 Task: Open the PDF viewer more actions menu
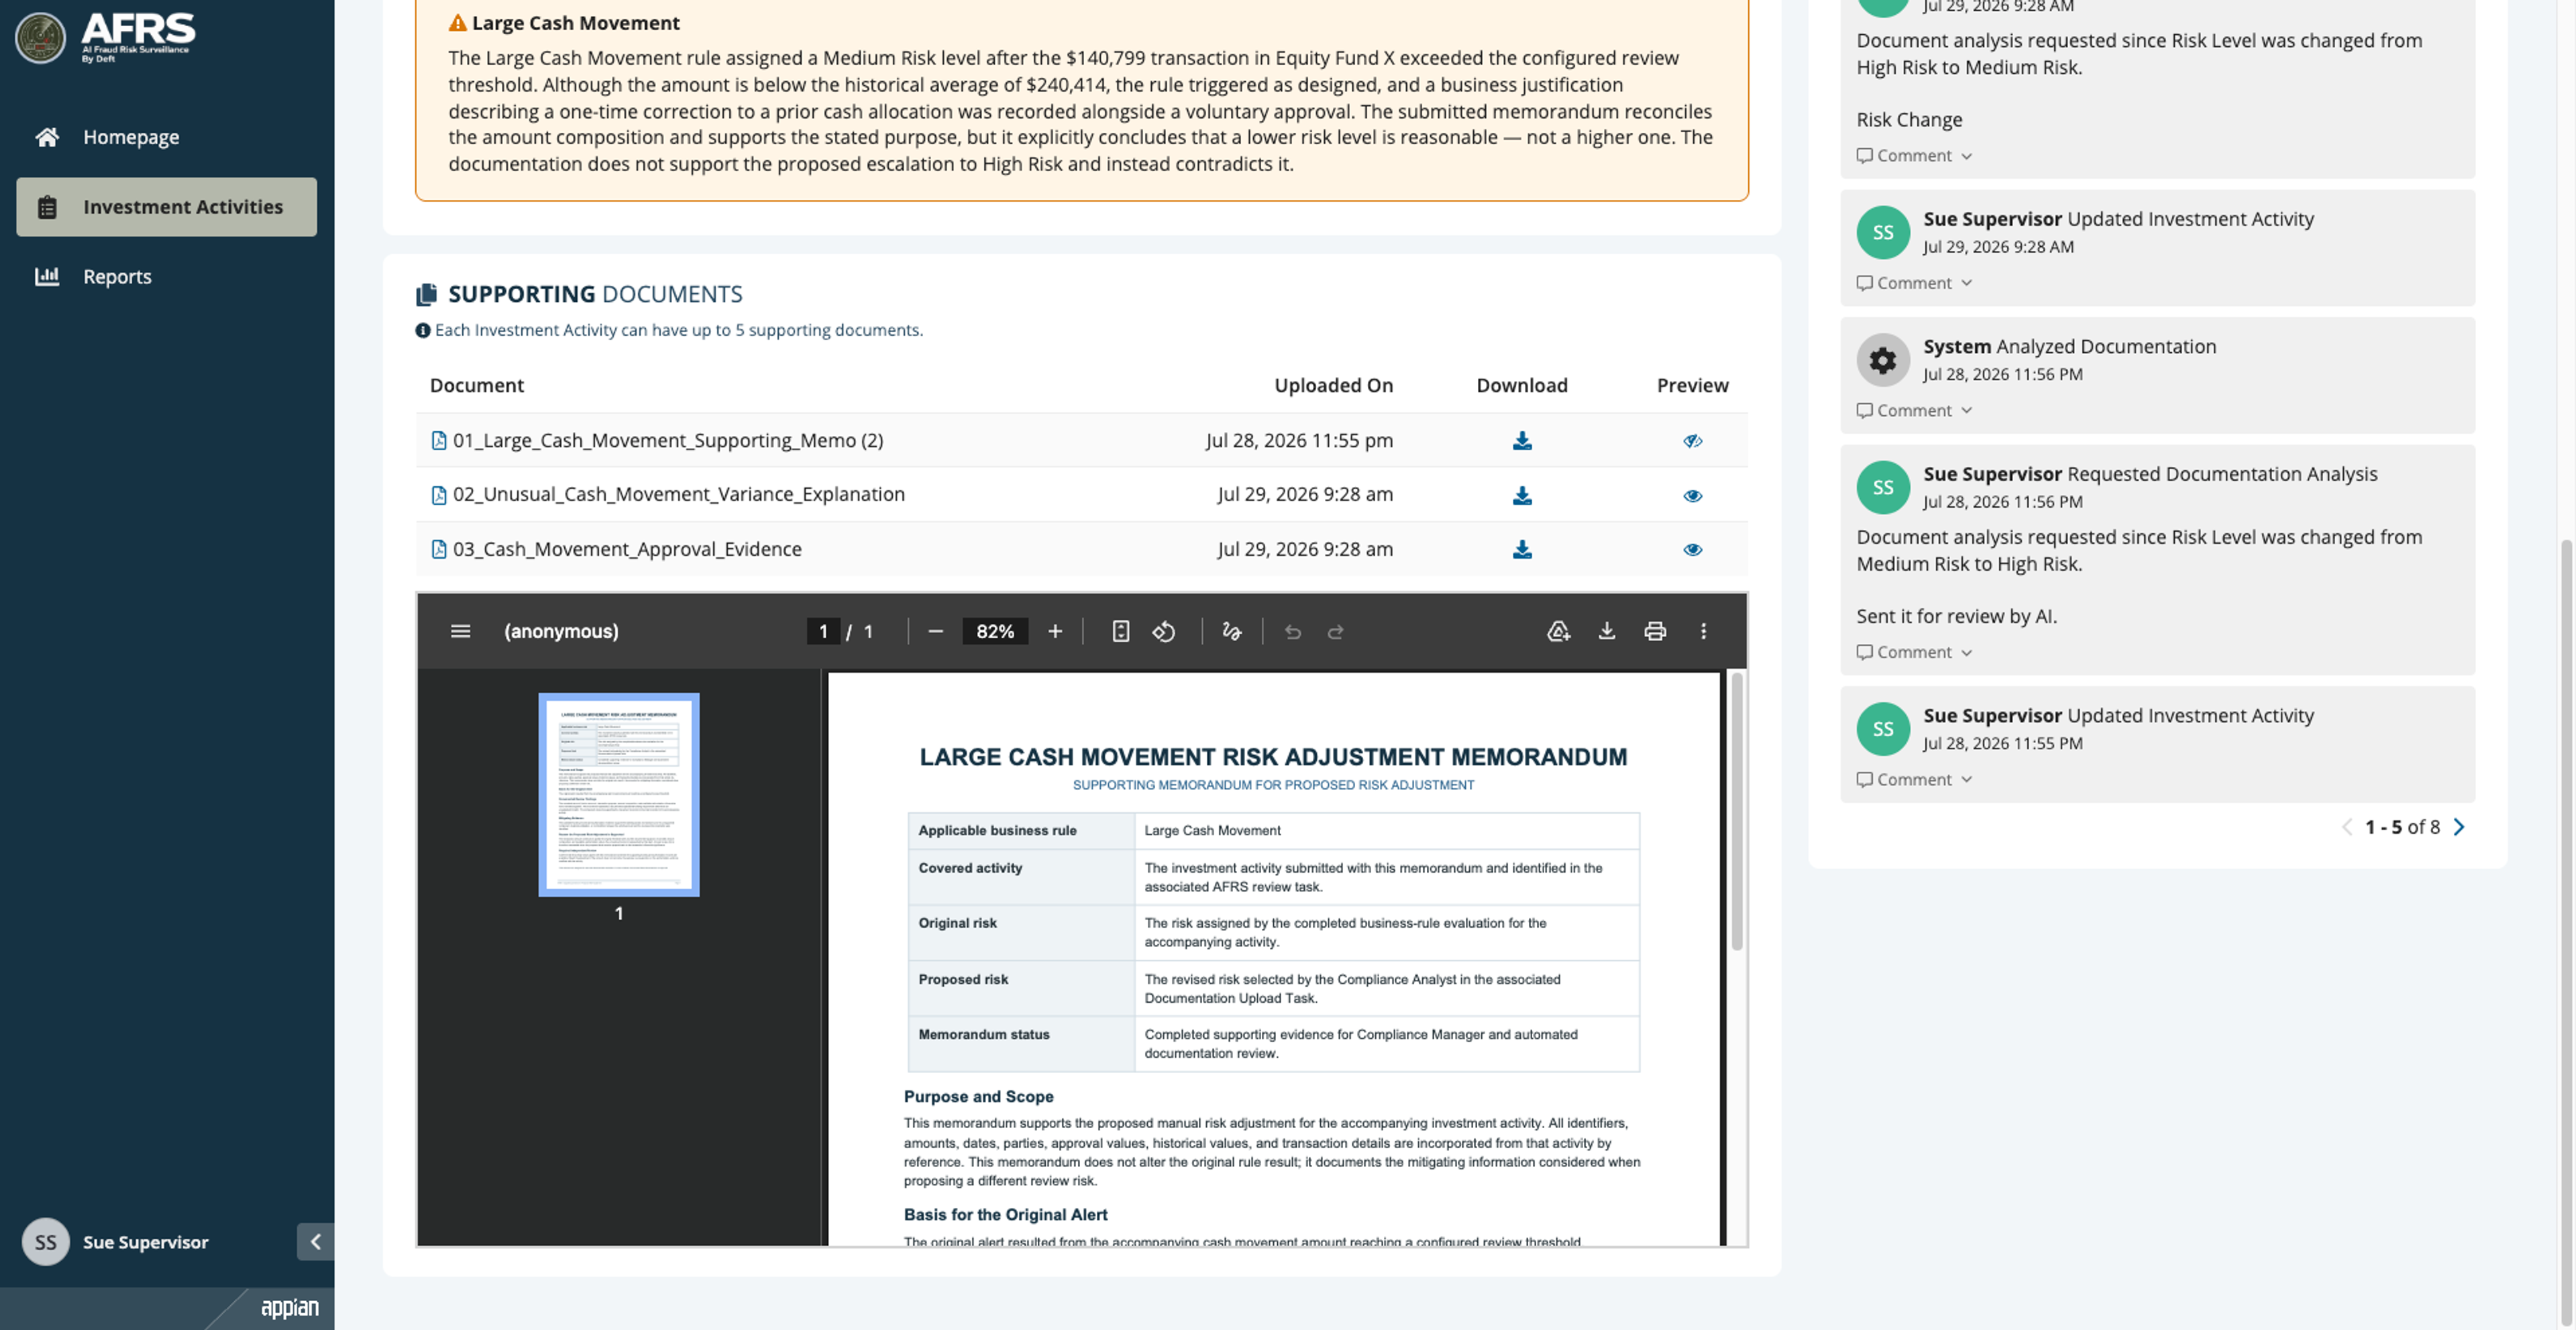[x=1703, y=631]
